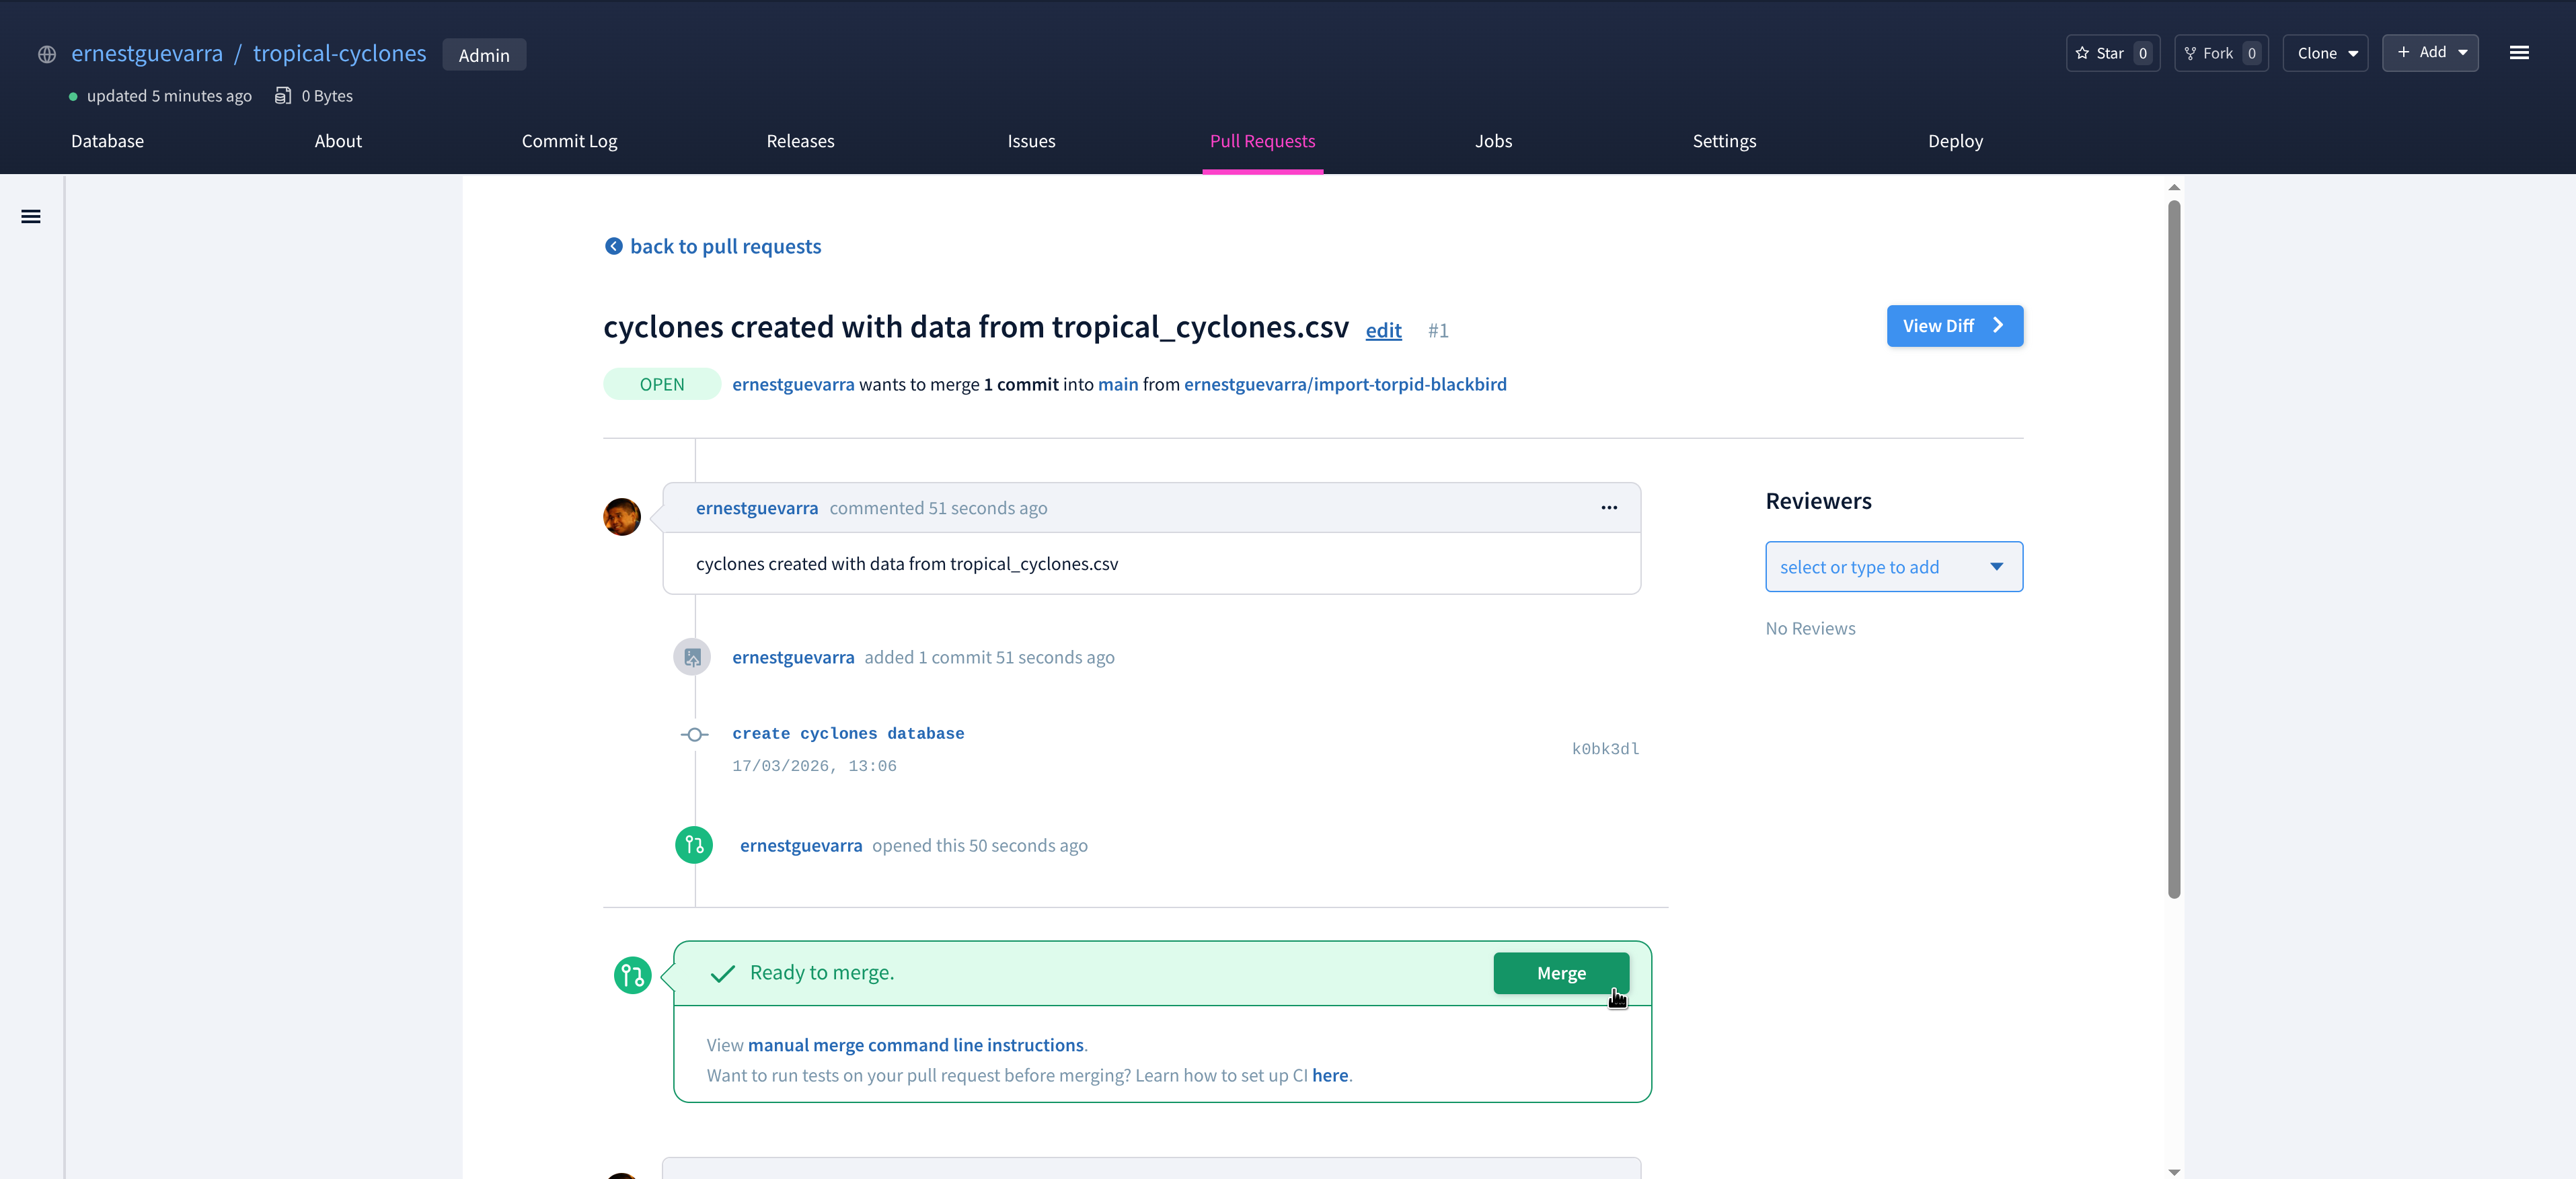Open the Reviewers select dropdown
Viewport: 2576px width, 1179px height.
(x=1893, y=567)
